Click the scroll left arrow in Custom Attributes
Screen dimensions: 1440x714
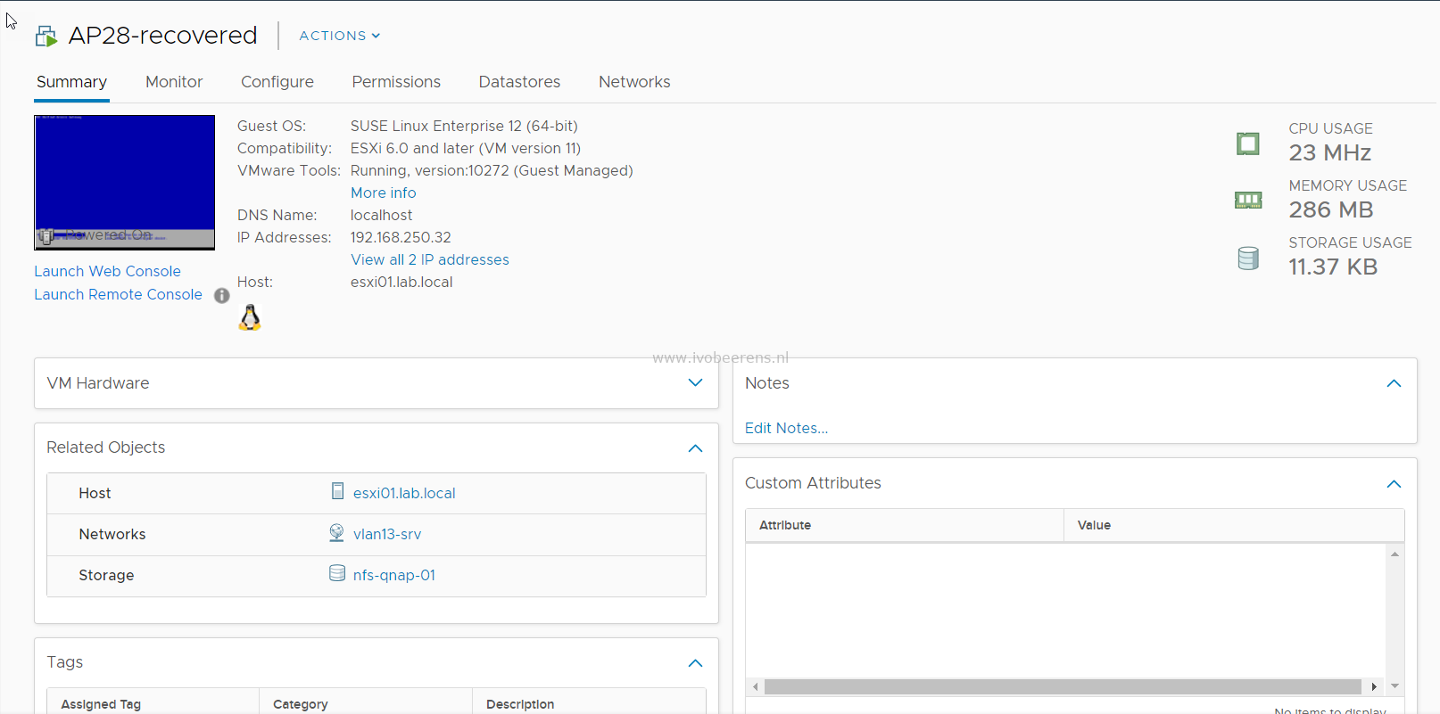click(756, 686)
